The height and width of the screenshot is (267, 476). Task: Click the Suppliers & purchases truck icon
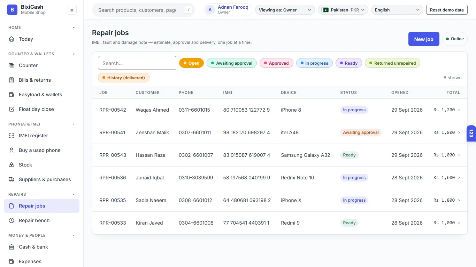pyautogui.click(x=11, y=179)
